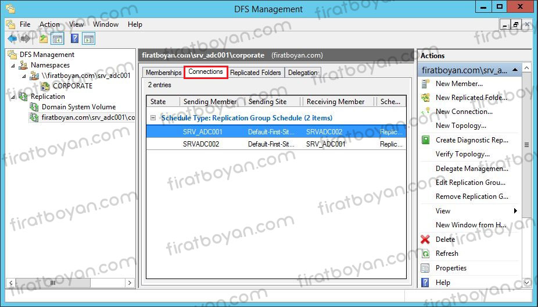The width and height of the screenshot is (538, 307).
Task: Click Remove Replication Group action
Action: (471, 197)
